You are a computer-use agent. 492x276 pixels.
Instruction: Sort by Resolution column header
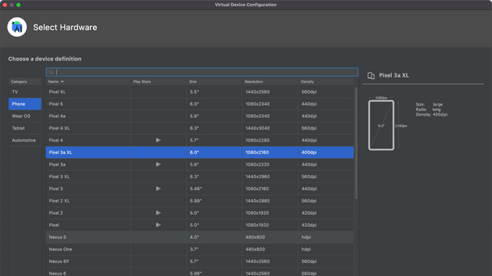click(270, 82)
